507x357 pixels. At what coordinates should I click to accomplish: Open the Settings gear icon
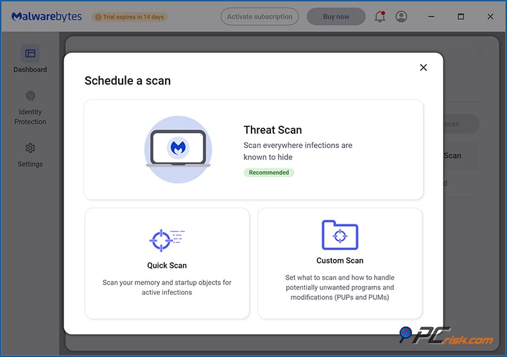click(x=30, y=148)
